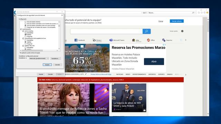The width and height of the screenshot is (221, 124).
Task: Close the hotel ad with its X icon
Action: (165, 45)
